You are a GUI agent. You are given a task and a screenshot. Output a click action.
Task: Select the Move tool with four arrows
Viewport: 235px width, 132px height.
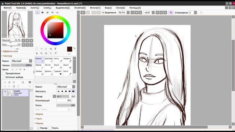(37, 53)
